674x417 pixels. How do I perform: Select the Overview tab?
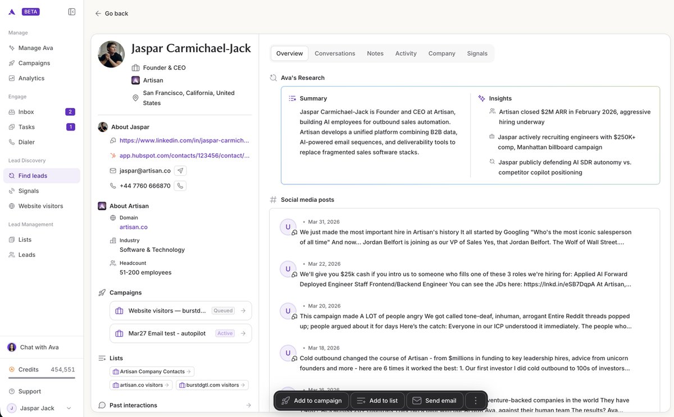point(289,53)
